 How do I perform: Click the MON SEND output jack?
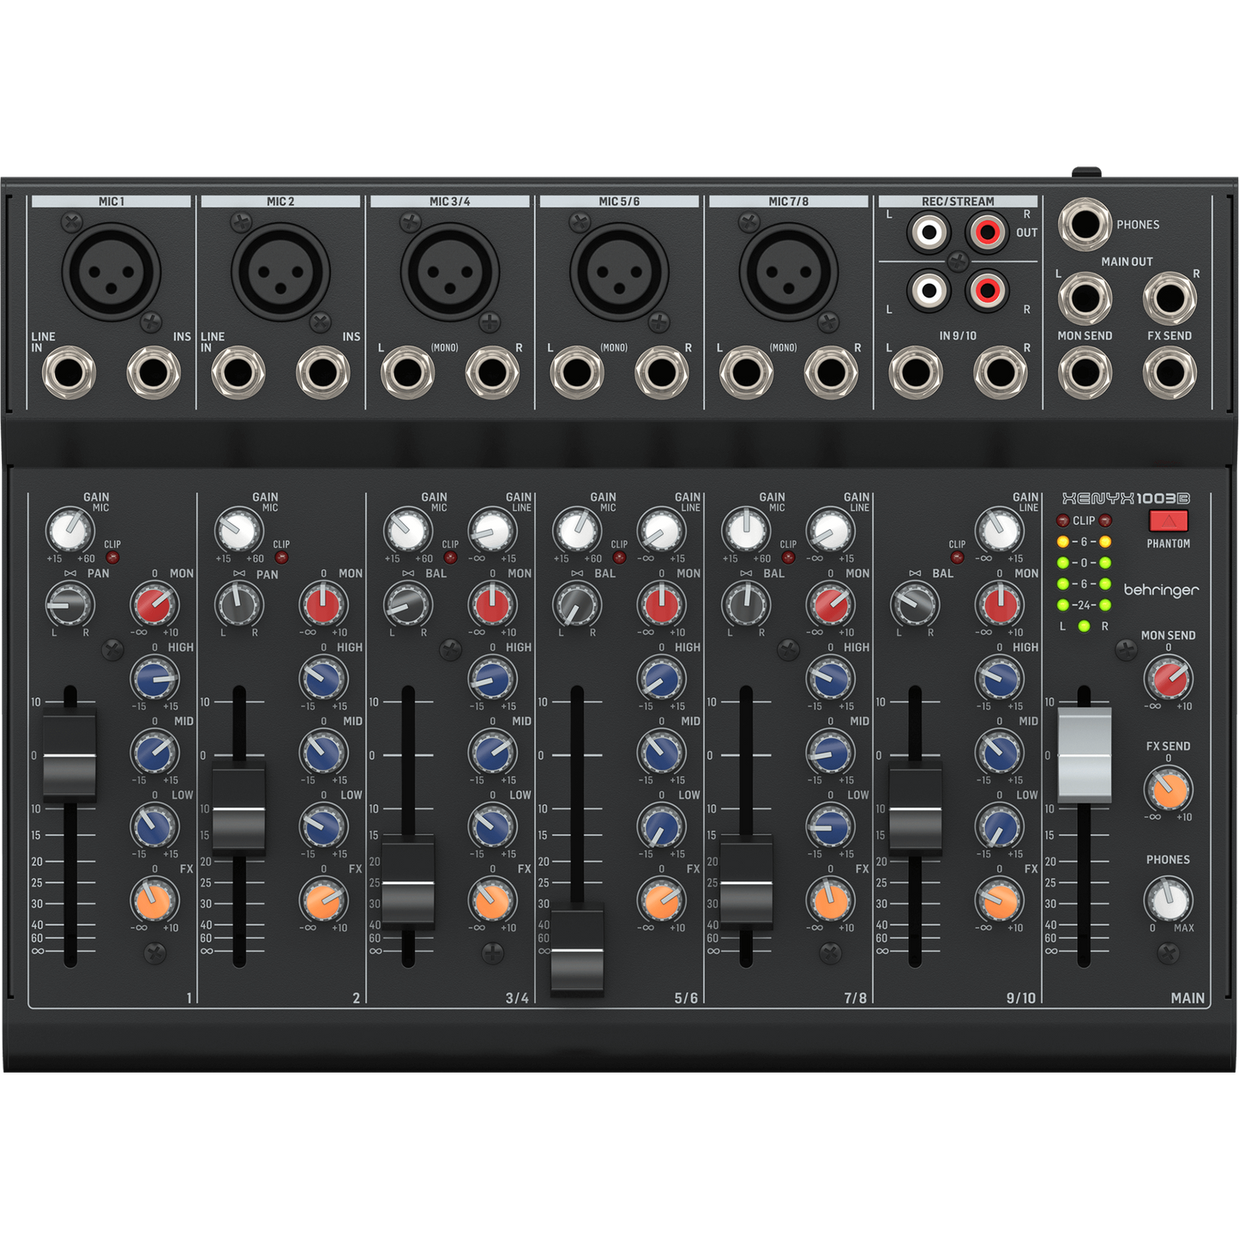click(1085, 373)
